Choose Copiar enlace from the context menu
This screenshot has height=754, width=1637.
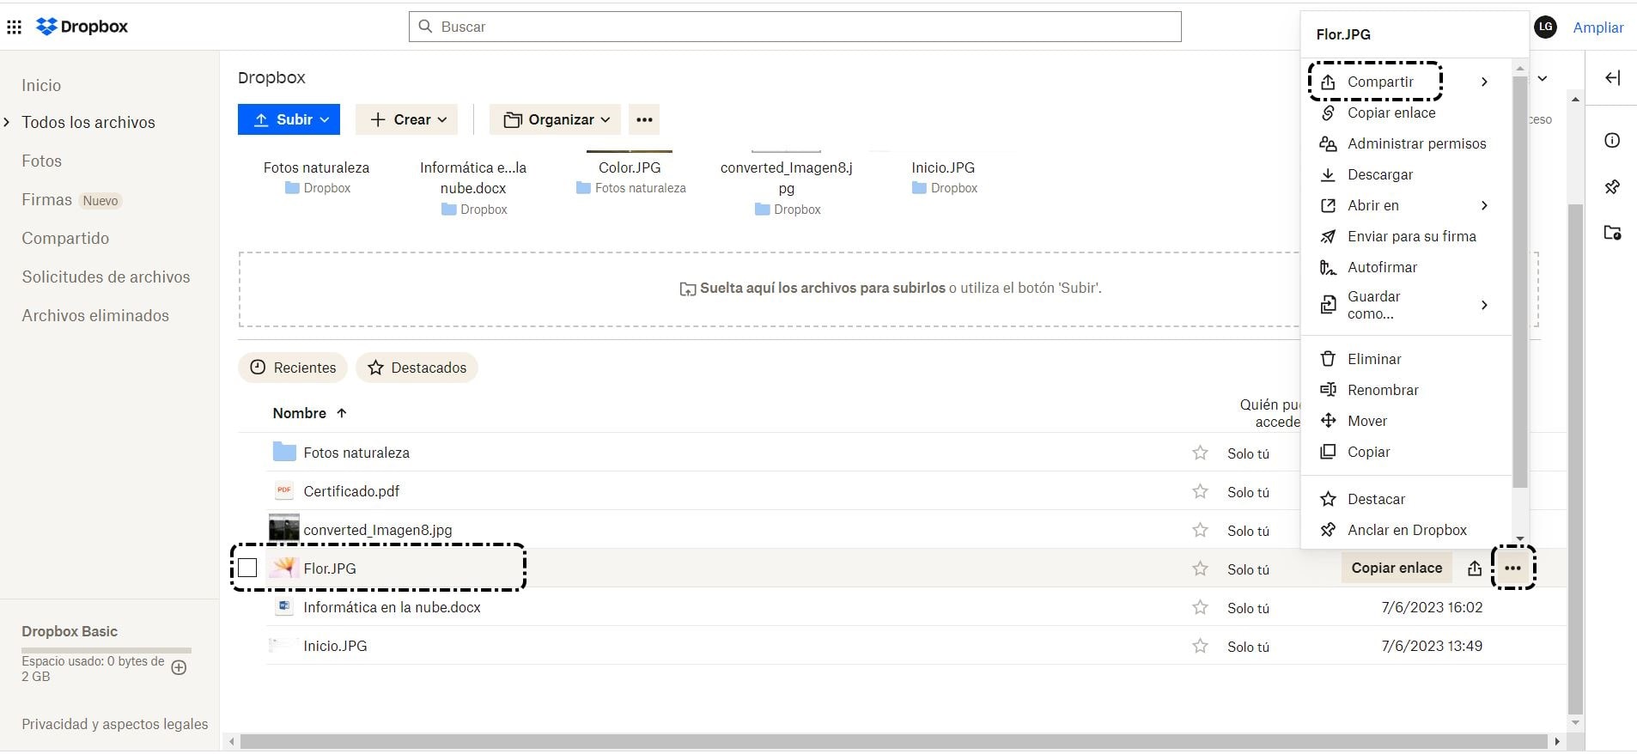pyautogui.click(x=1391, y=112)
